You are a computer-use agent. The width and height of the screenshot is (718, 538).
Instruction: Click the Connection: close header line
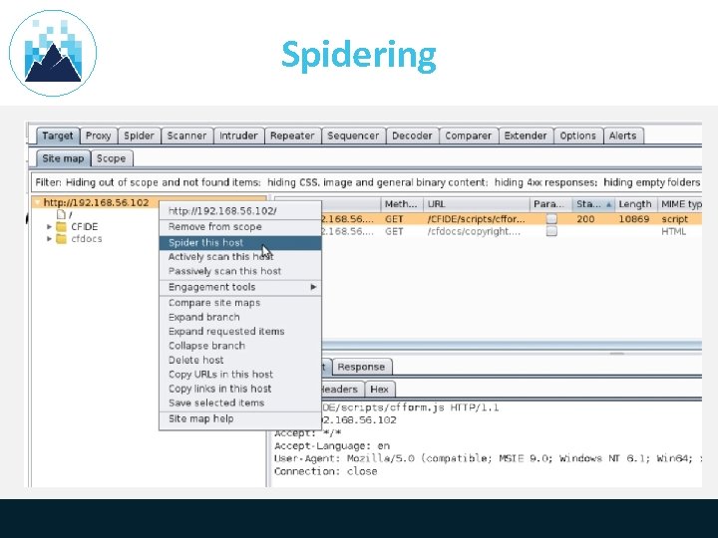[x=325, y=471]
